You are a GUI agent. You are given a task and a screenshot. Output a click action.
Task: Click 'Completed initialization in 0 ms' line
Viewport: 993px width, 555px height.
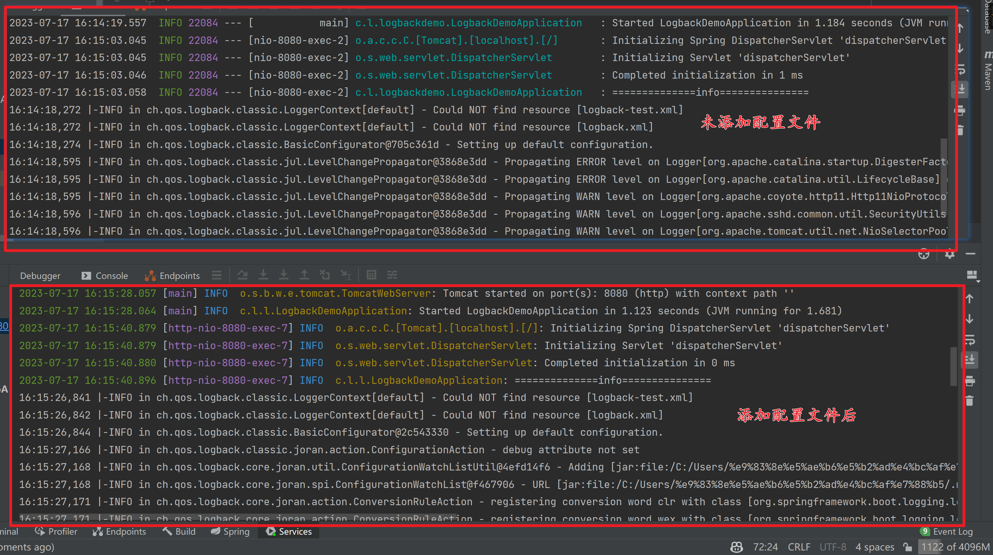point(377,363)
